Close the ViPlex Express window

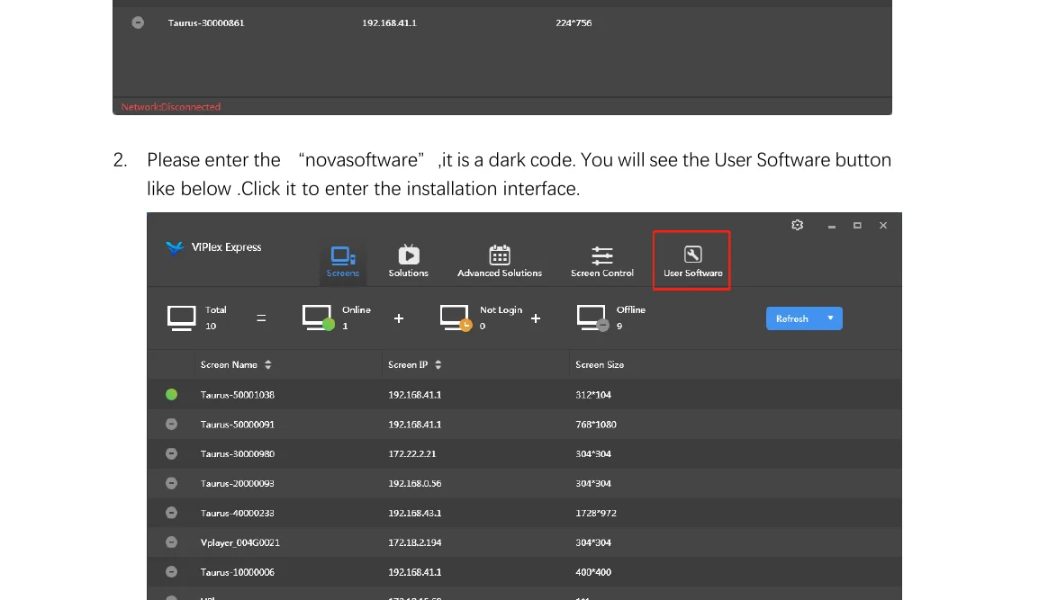(x=883, y=225)
